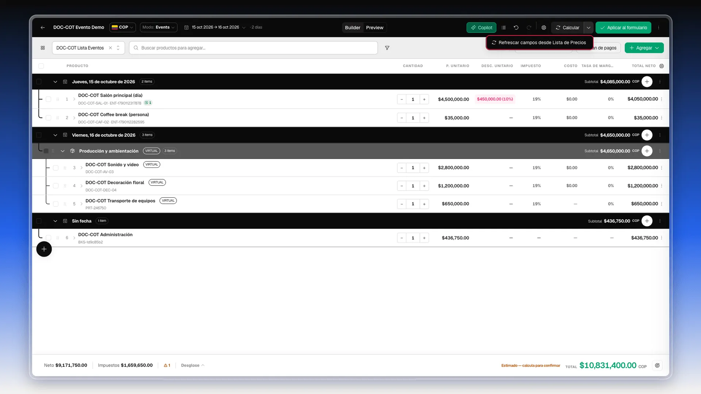
Task: Add item with plus in Sin fecha row
Action: tap(647, 221)
